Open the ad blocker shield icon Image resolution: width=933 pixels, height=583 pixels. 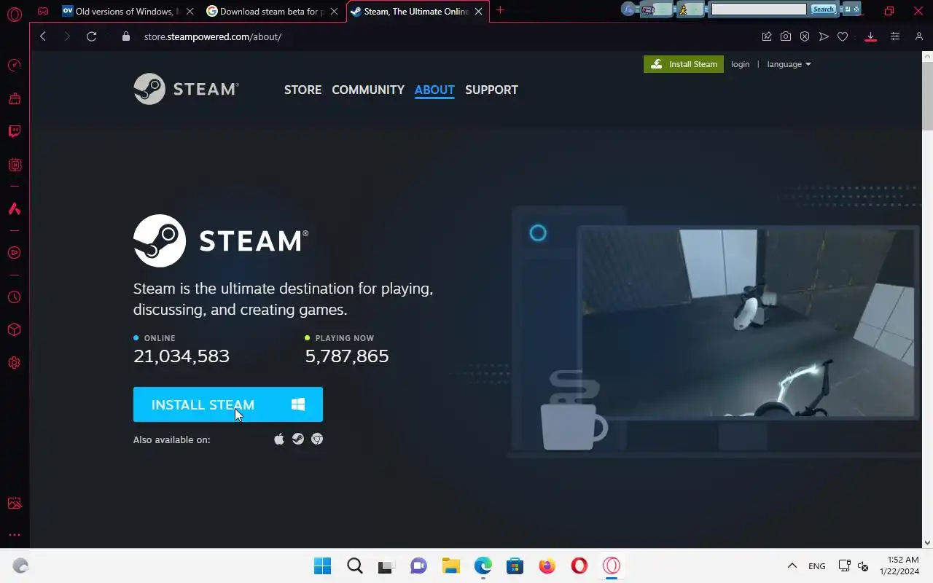[805, 36]
